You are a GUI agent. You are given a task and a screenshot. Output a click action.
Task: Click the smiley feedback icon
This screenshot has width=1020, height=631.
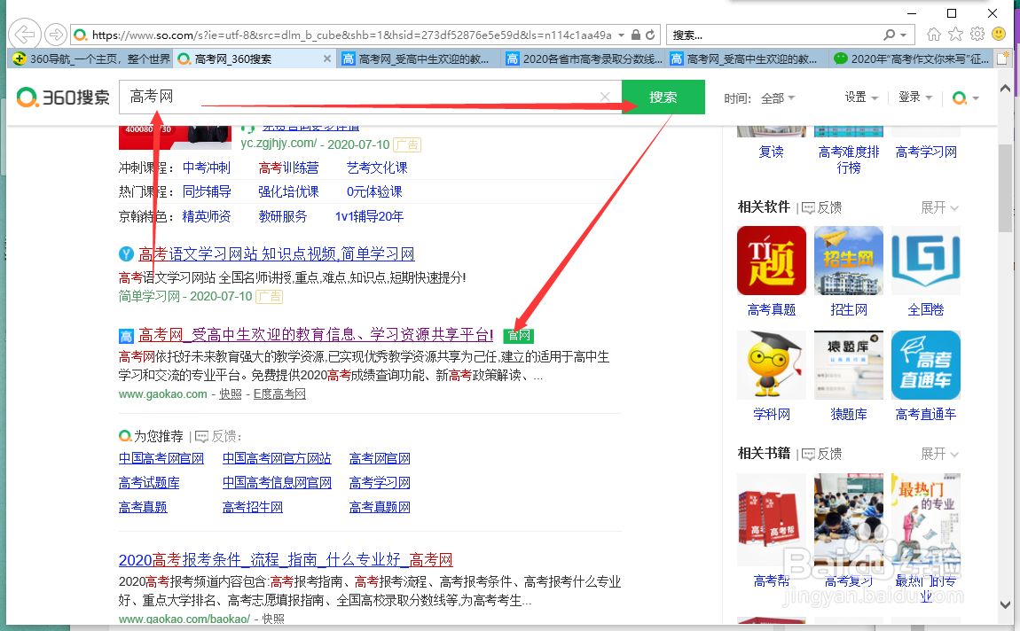[1000, 34]
